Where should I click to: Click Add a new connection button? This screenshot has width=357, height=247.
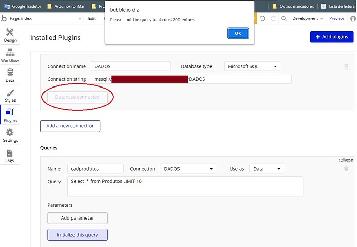[70, 126]
